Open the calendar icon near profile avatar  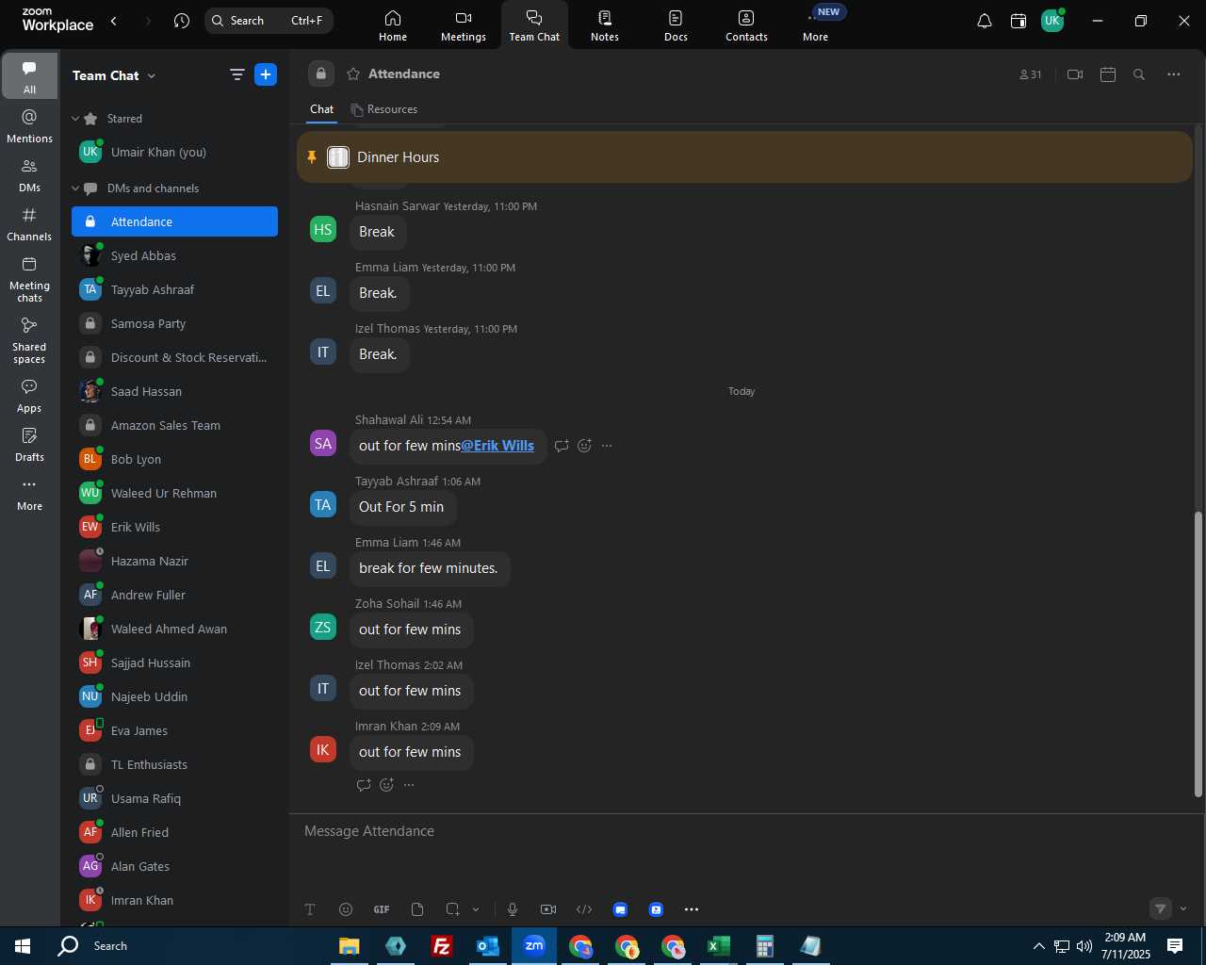coord(1019,21)
